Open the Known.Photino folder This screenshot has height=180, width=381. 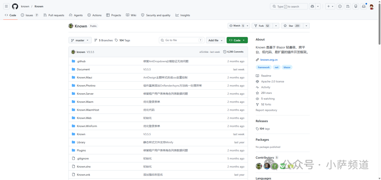86,85
